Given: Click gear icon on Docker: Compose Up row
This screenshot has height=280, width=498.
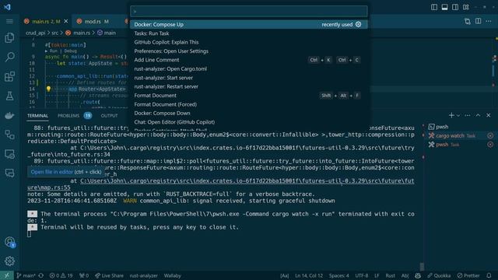Looking at the screenshot, I should click(x=358, y=24).
